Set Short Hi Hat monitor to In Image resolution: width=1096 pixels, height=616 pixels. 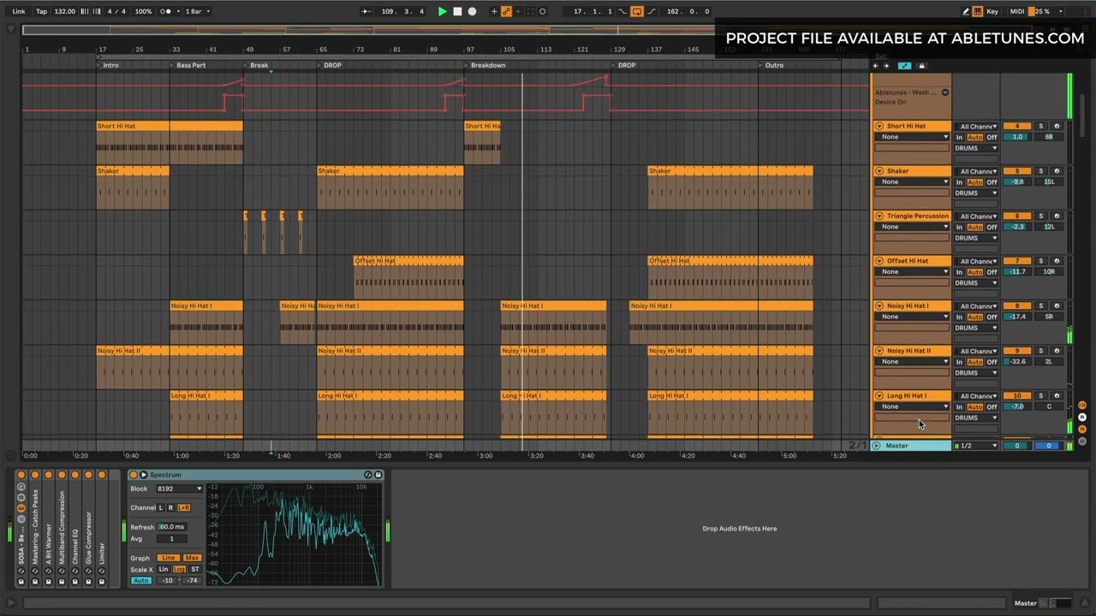click(x=960, y=137)
